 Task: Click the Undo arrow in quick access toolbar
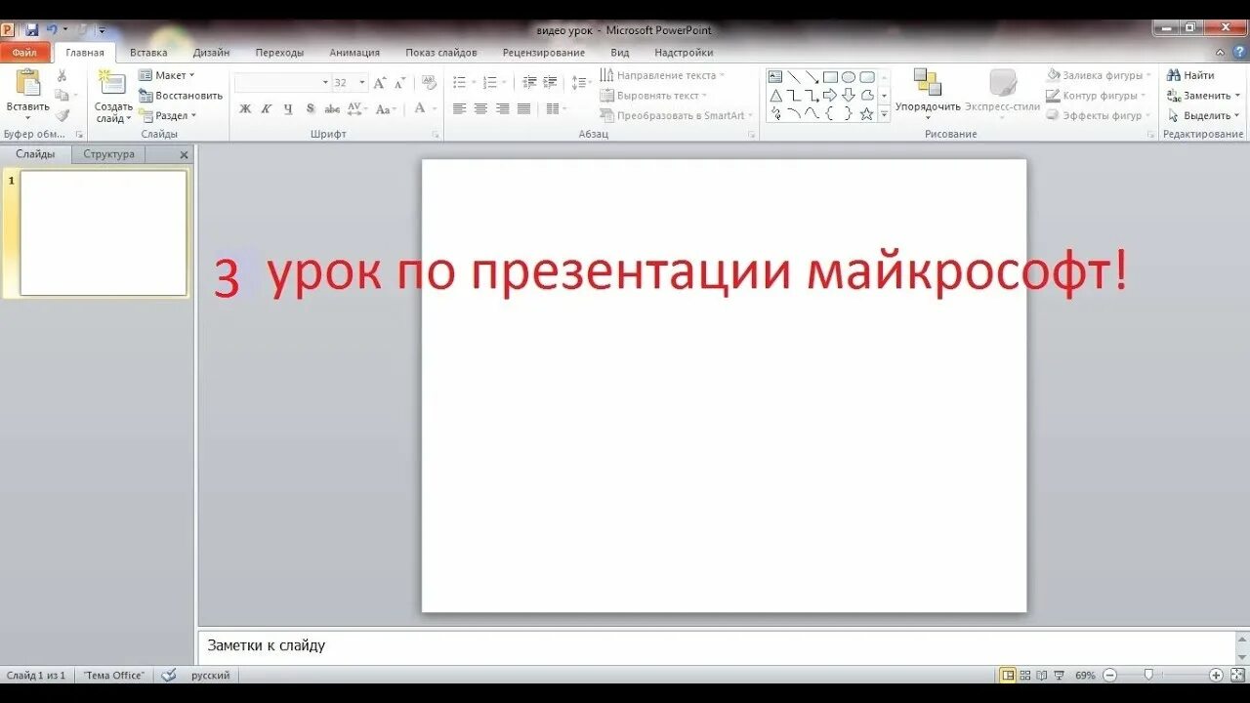[52, 30]
